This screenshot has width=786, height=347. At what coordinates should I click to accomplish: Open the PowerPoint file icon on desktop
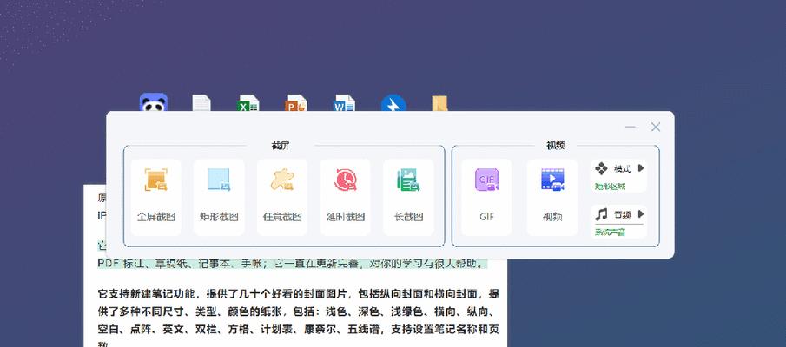[296, 103]
